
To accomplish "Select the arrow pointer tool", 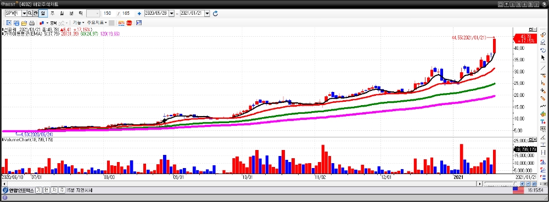I will pos(543,57).
